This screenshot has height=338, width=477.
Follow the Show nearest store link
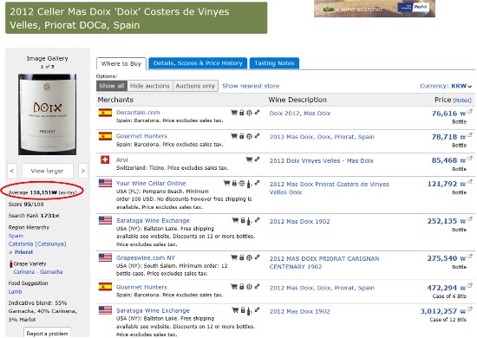251,86
